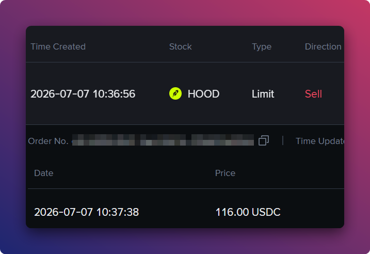Select the blurred order number text
This screenshot has height=254, width=370.
163,140
